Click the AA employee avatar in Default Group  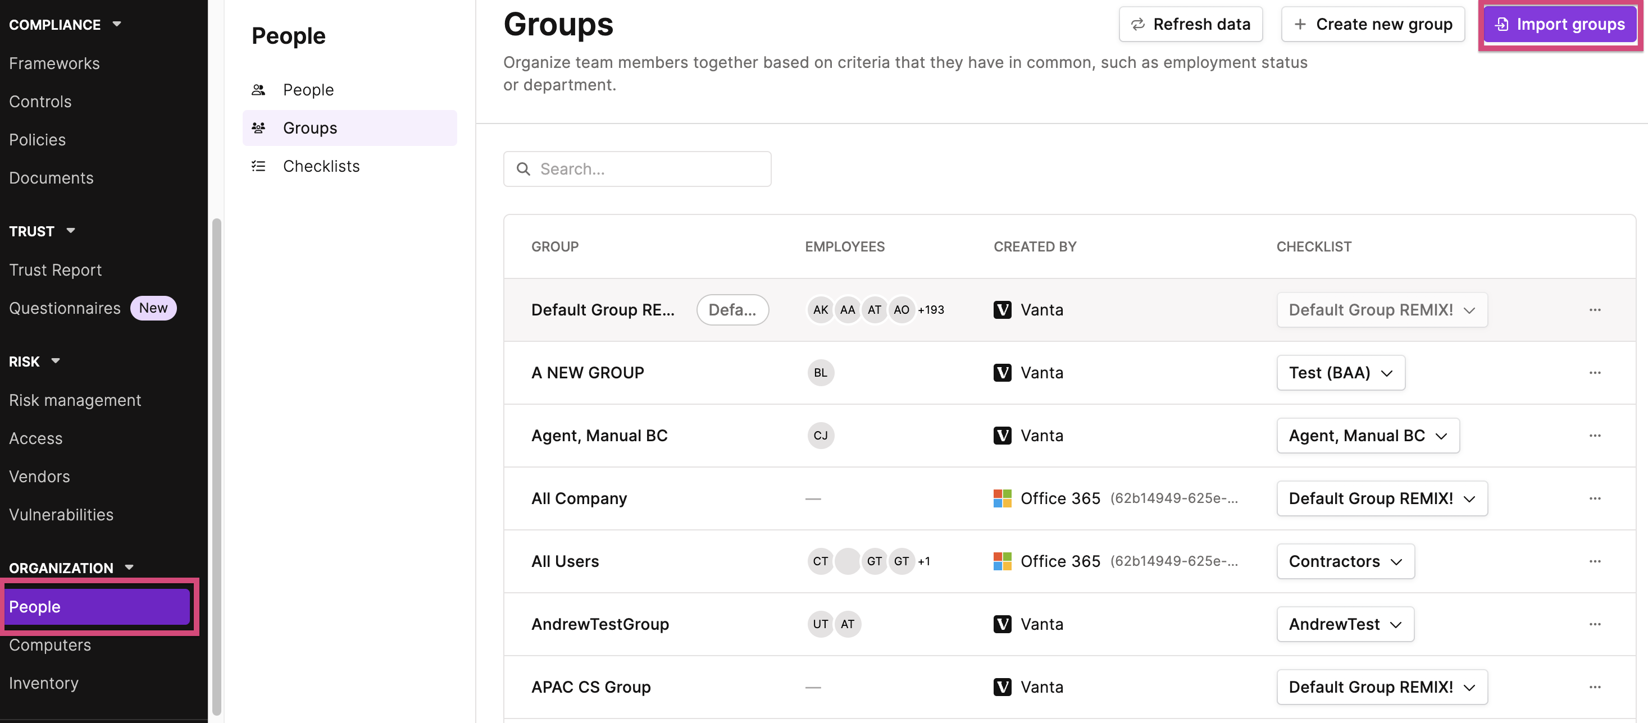coord(847,310)
